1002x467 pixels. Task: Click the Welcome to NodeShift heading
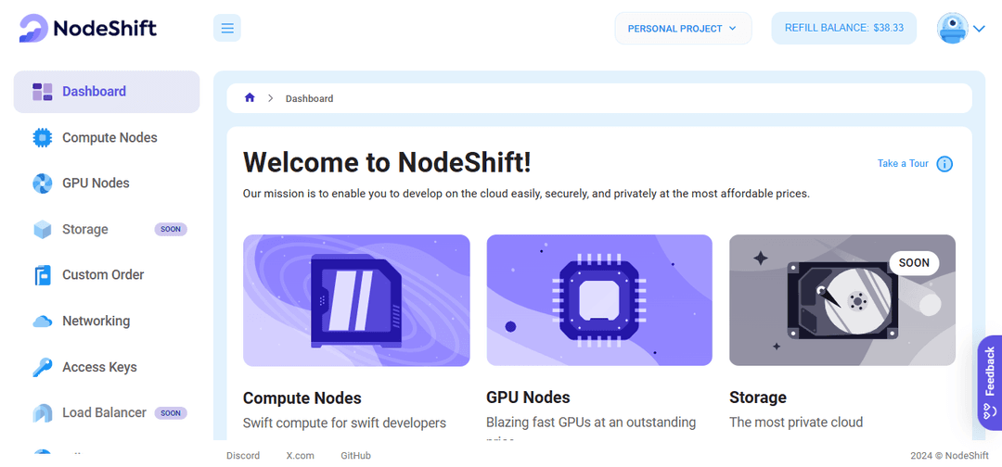(387, 162)
